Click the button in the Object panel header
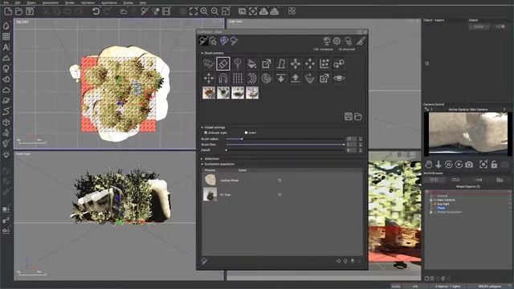 [x=479, y=26]
